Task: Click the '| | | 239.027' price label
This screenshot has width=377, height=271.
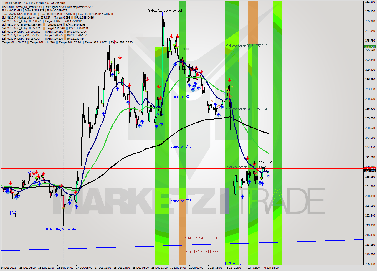Action: pyautogui.click(x=264, y=163)
